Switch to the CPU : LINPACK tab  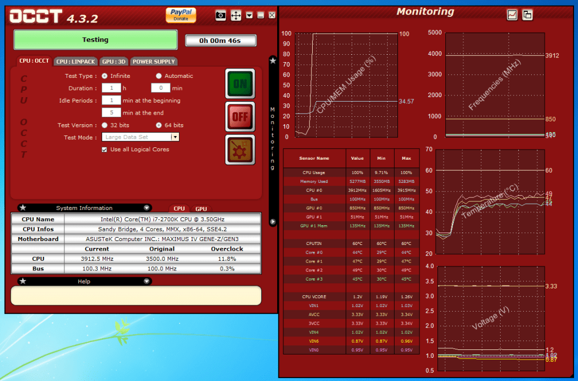click(x=76, y=62)
